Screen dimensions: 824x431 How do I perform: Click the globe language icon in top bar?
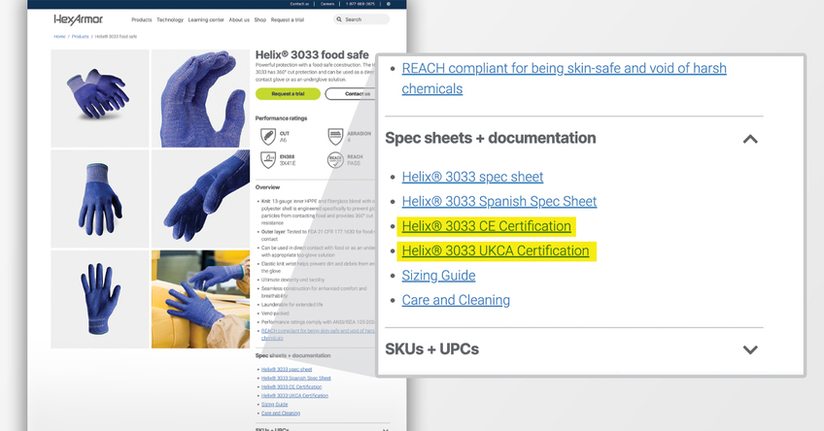(389, 4)
